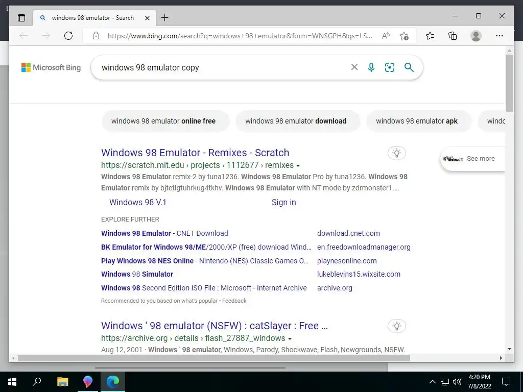The height and width of the screenshot is (392, 523).
Task: Open See more Windows 98 card
Action: (472, 159)
